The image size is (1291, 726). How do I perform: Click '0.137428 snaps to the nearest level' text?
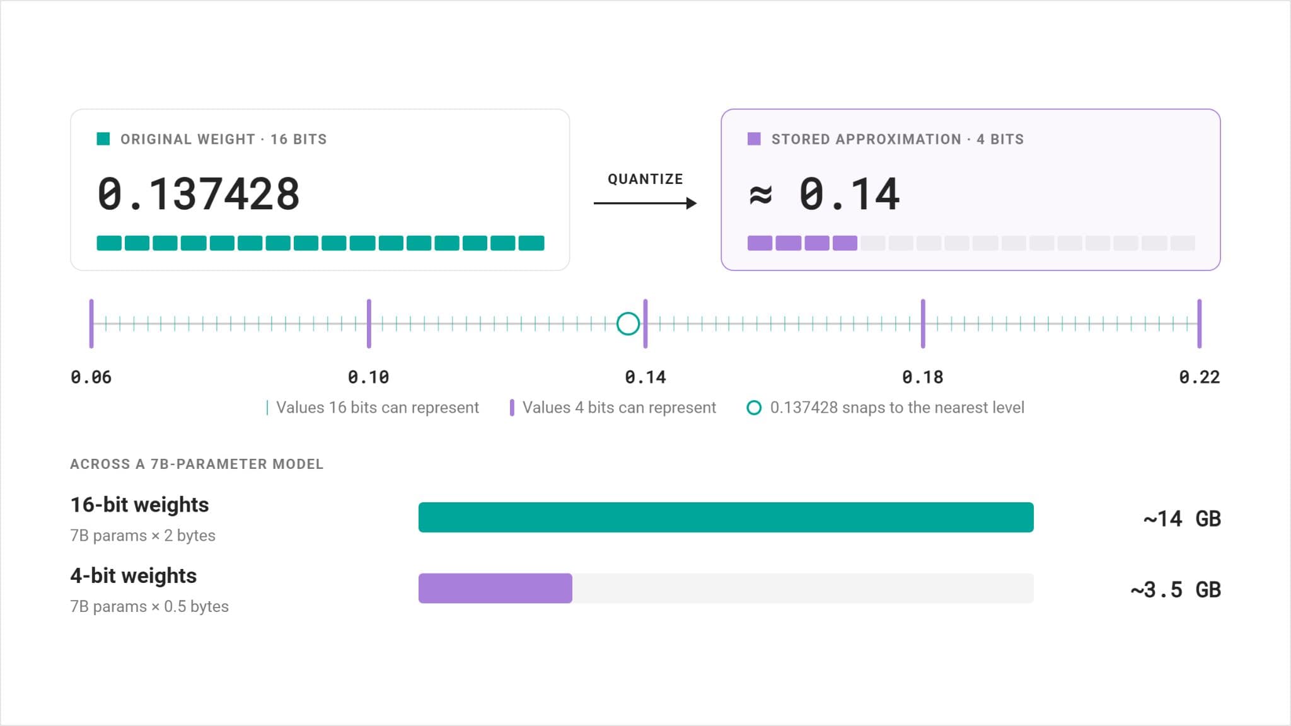[897, 408]
